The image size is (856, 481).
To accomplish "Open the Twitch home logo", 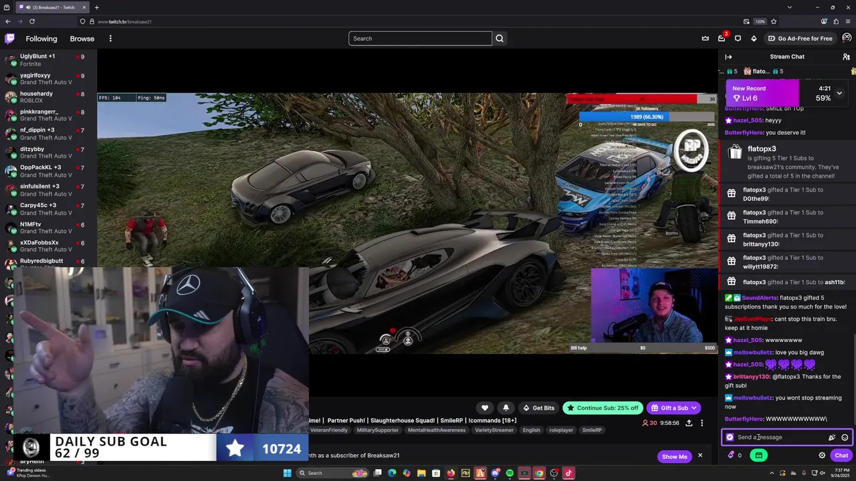I will click(11, 39).
